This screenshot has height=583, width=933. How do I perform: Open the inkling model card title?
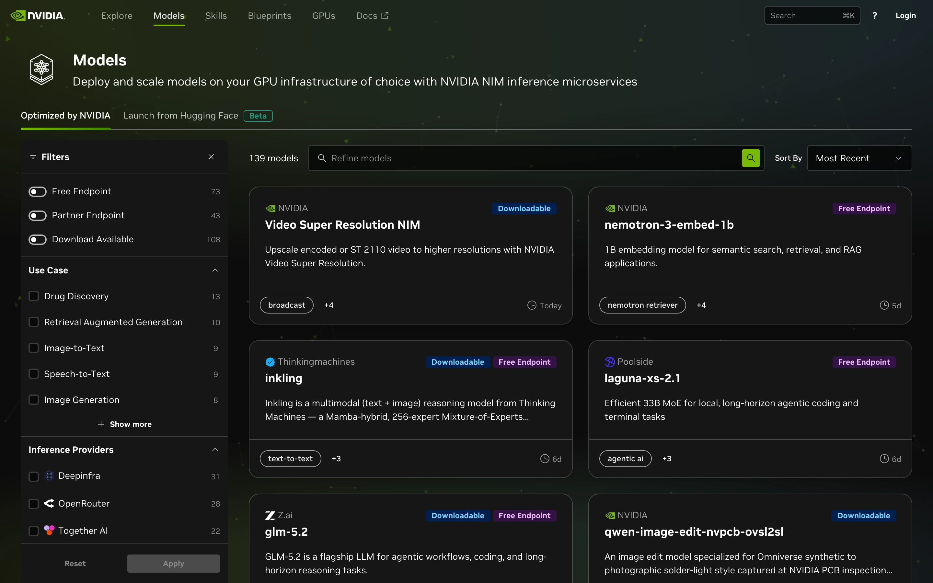(283, 378)
